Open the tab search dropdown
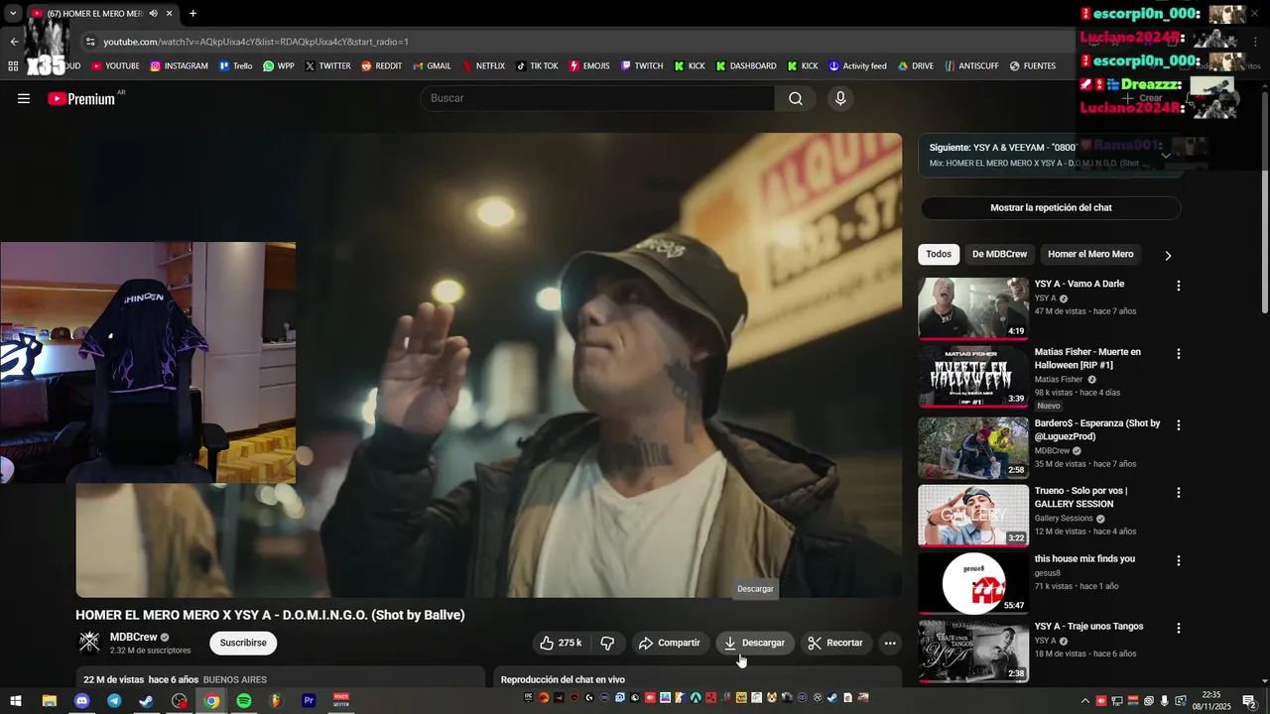Screen dimensions: 1270x714 tap(13, 14)
